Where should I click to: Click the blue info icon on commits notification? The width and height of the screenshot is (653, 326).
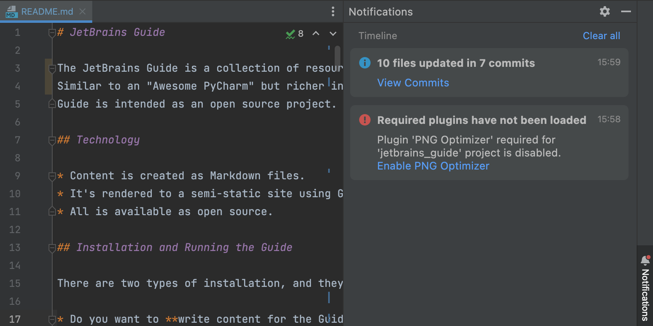click(x=364, y=63)
